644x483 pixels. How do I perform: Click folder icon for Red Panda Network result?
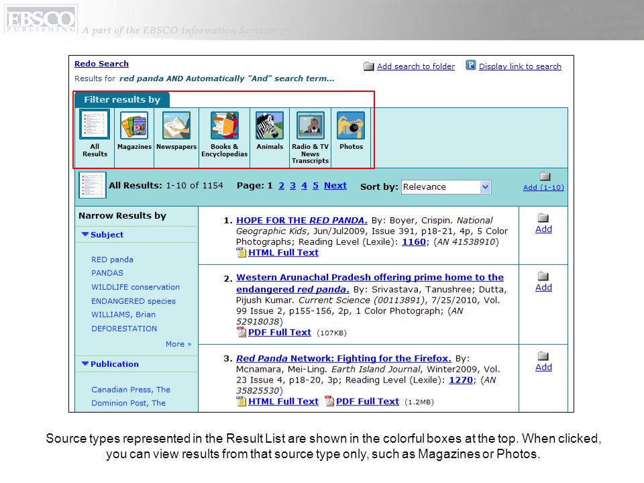[543, 356]
